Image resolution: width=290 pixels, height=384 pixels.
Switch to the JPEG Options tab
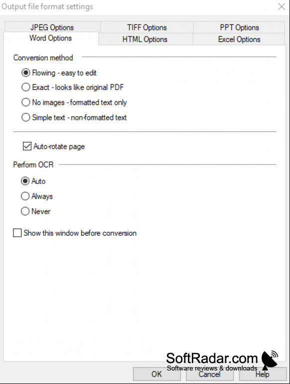[52, 27]
